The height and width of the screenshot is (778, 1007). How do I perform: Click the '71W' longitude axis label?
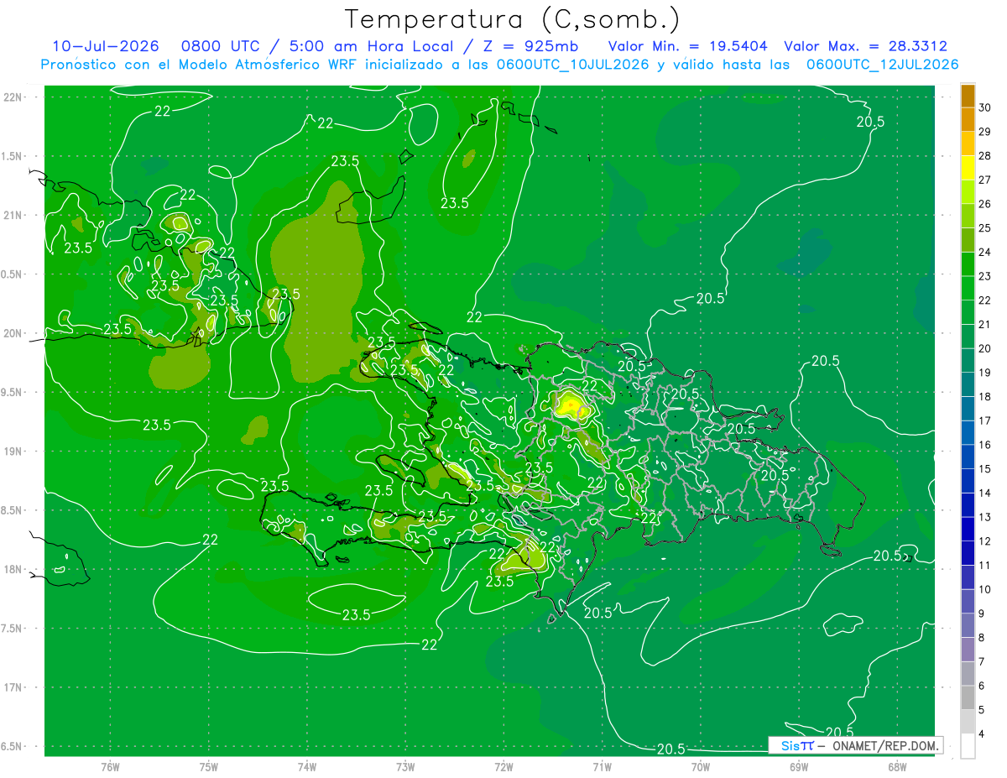(x=602, y=767)
